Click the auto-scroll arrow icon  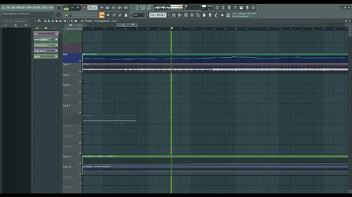click(108, 15)
